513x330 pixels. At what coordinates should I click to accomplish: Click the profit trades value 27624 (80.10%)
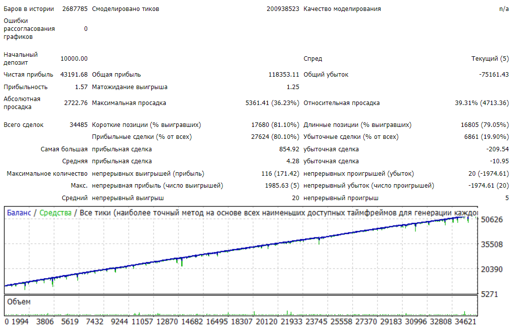pos(275,137)
